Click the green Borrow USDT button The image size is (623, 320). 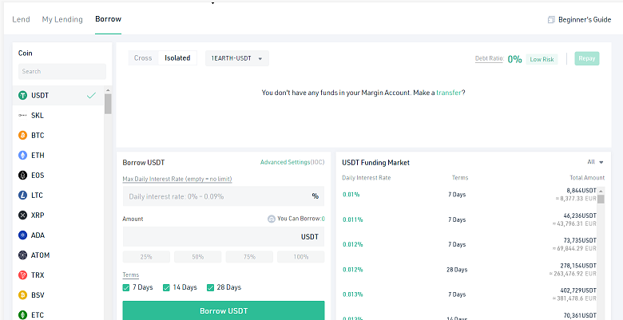coord(224,310)
